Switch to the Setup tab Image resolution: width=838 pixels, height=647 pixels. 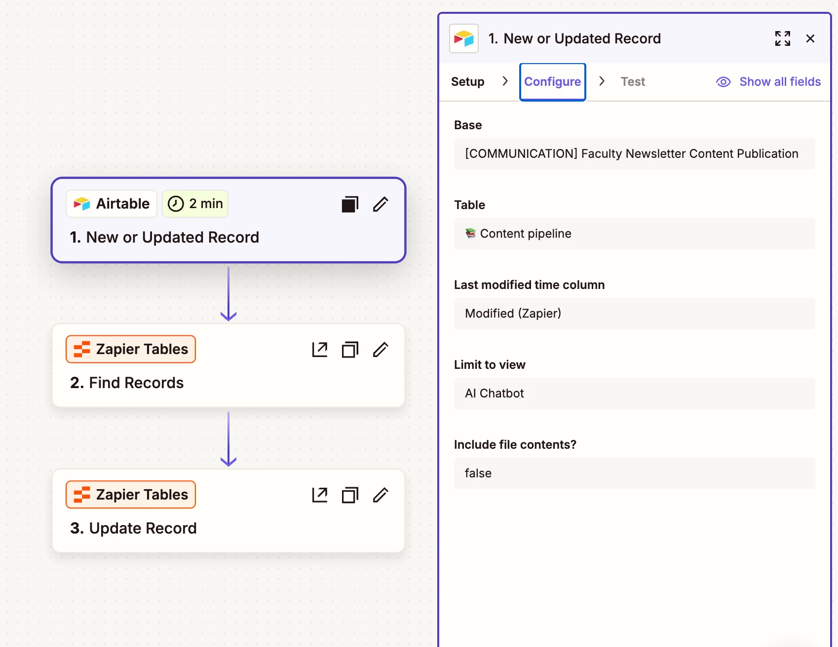[x=468, y=82]
